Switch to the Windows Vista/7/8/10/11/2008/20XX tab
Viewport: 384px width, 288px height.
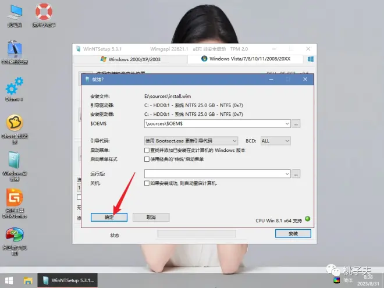tap(246, 59)
